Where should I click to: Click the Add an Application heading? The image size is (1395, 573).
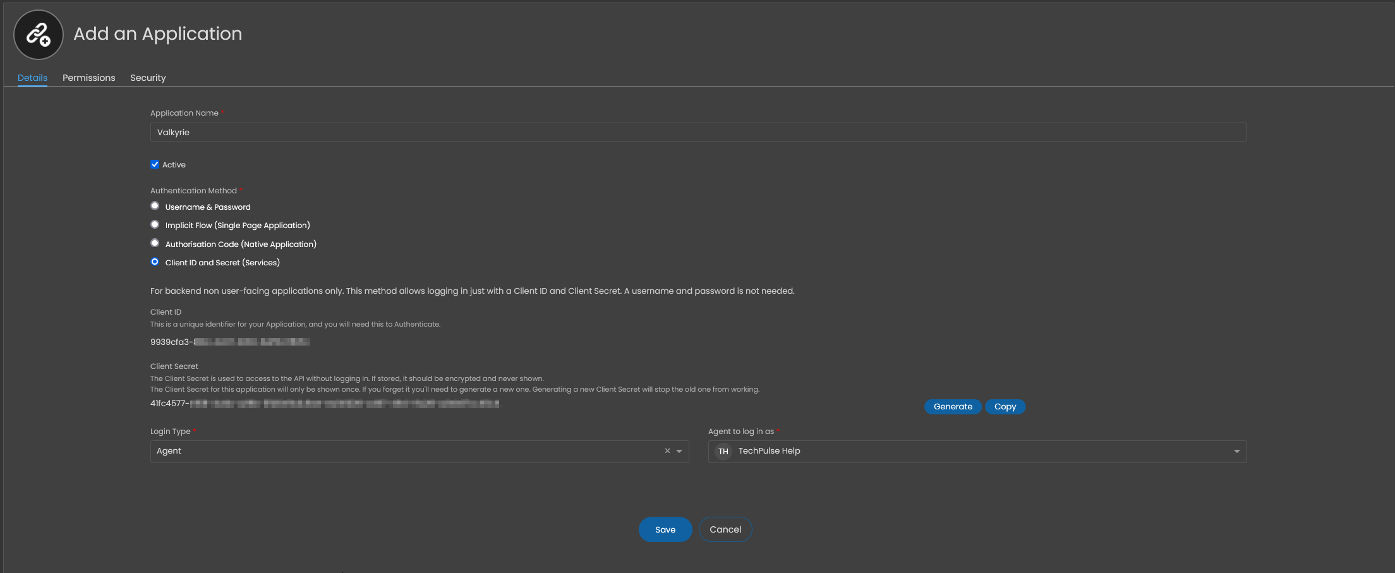[158, 33]
